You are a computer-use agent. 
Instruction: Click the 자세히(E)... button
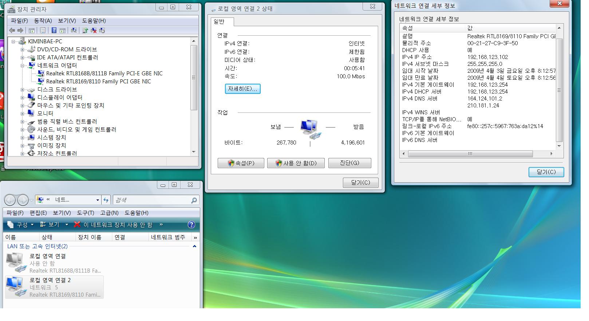[242, 89]
